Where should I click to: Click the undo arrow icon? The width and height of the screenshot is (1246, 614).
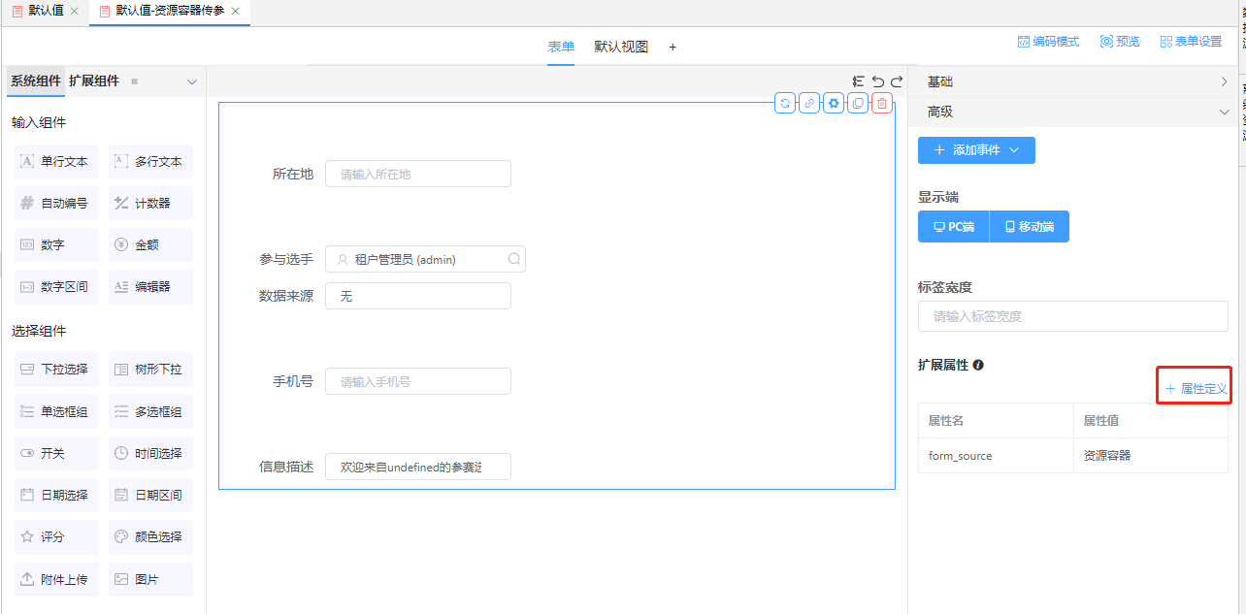click(x=877, y=81)
